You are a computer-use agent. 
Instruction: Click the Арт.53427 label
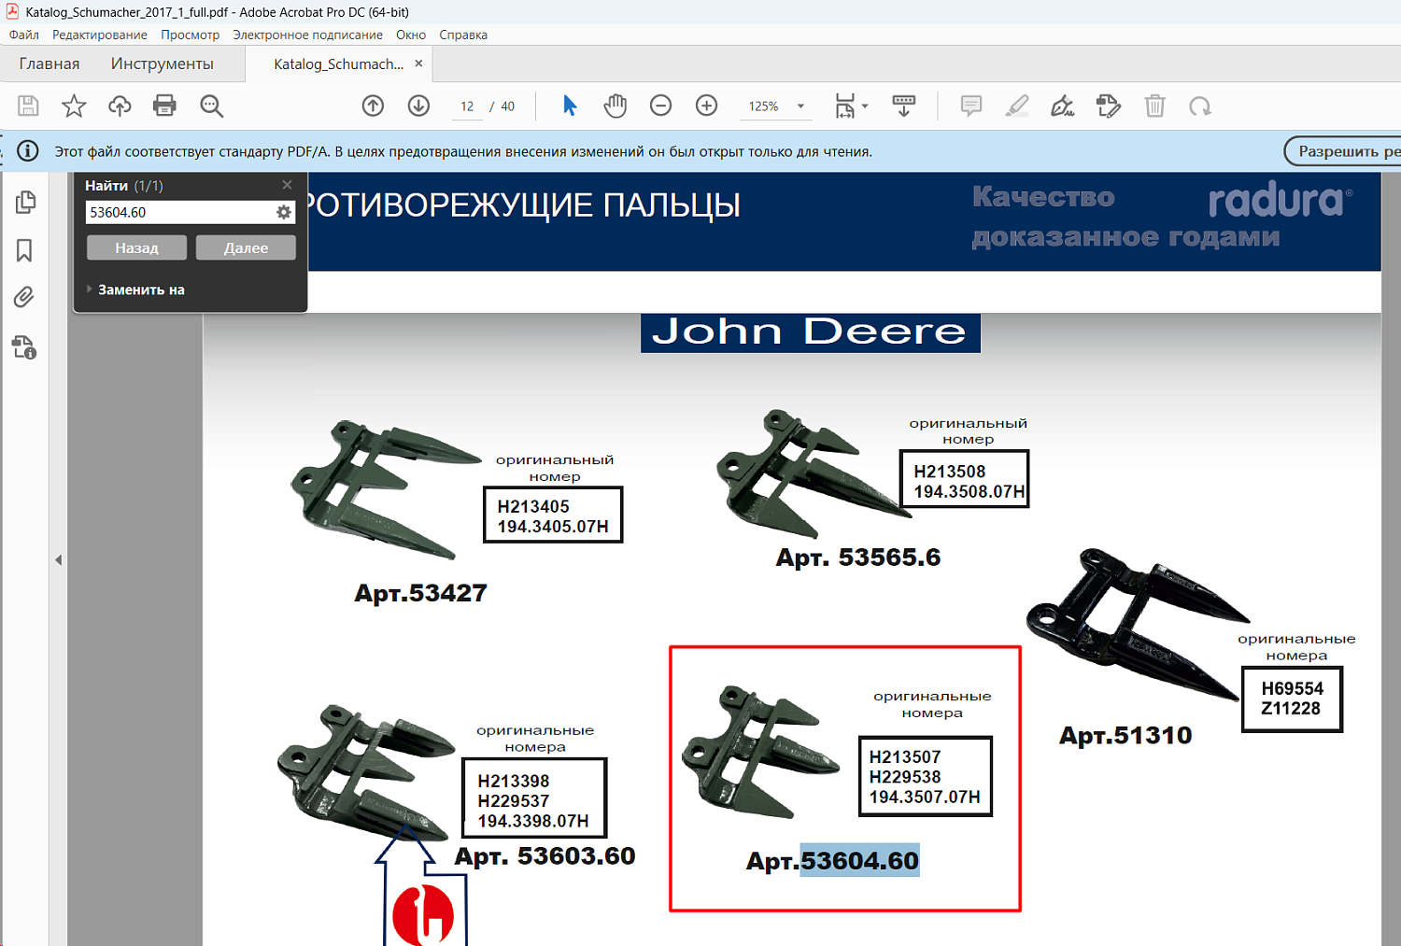click(x=420, y=593)
